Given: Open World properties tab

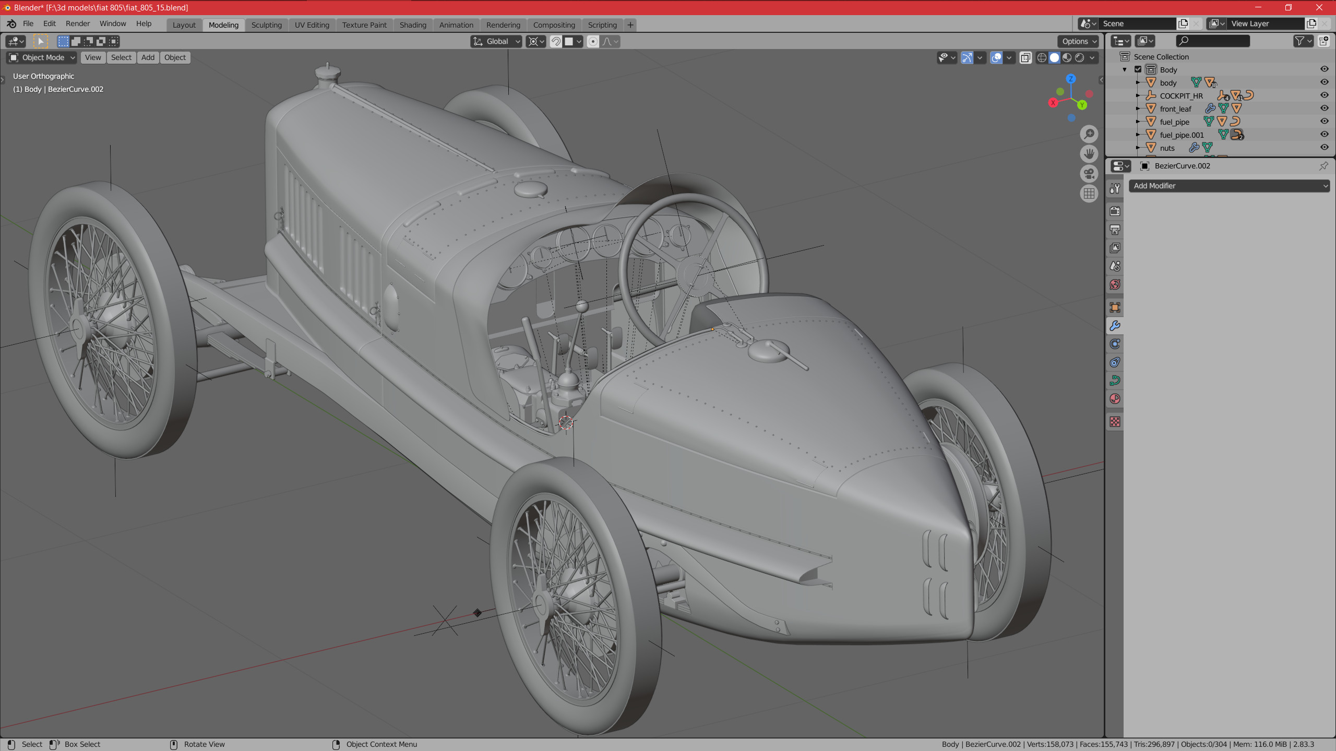Looking at the screenshot, I should 1115,284.
